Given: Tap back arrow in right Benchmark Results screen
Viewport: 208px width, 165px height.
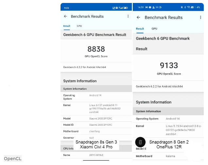Looking at the screenshot, I should point(138,17).
